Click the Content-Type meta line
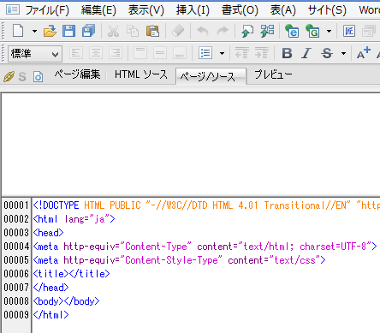Screen dimensions: 380x333 pyautogui.click(x=205, y=247)
